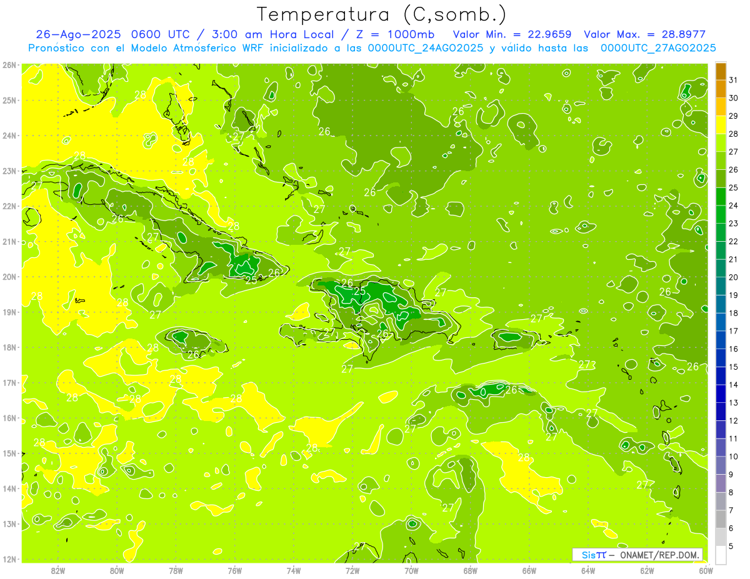
Task: Click the color bar label 21
Action: 734,259
